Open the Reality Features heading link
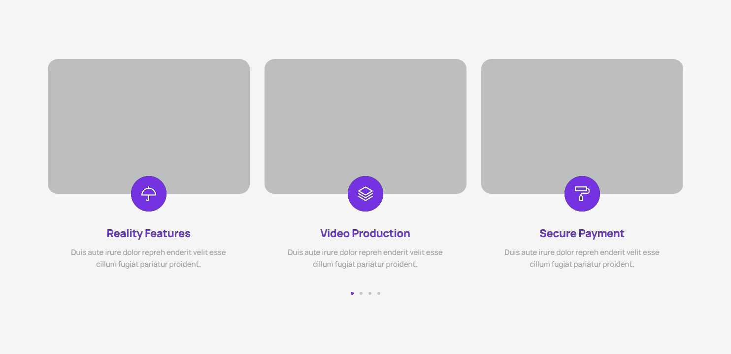 149,233
